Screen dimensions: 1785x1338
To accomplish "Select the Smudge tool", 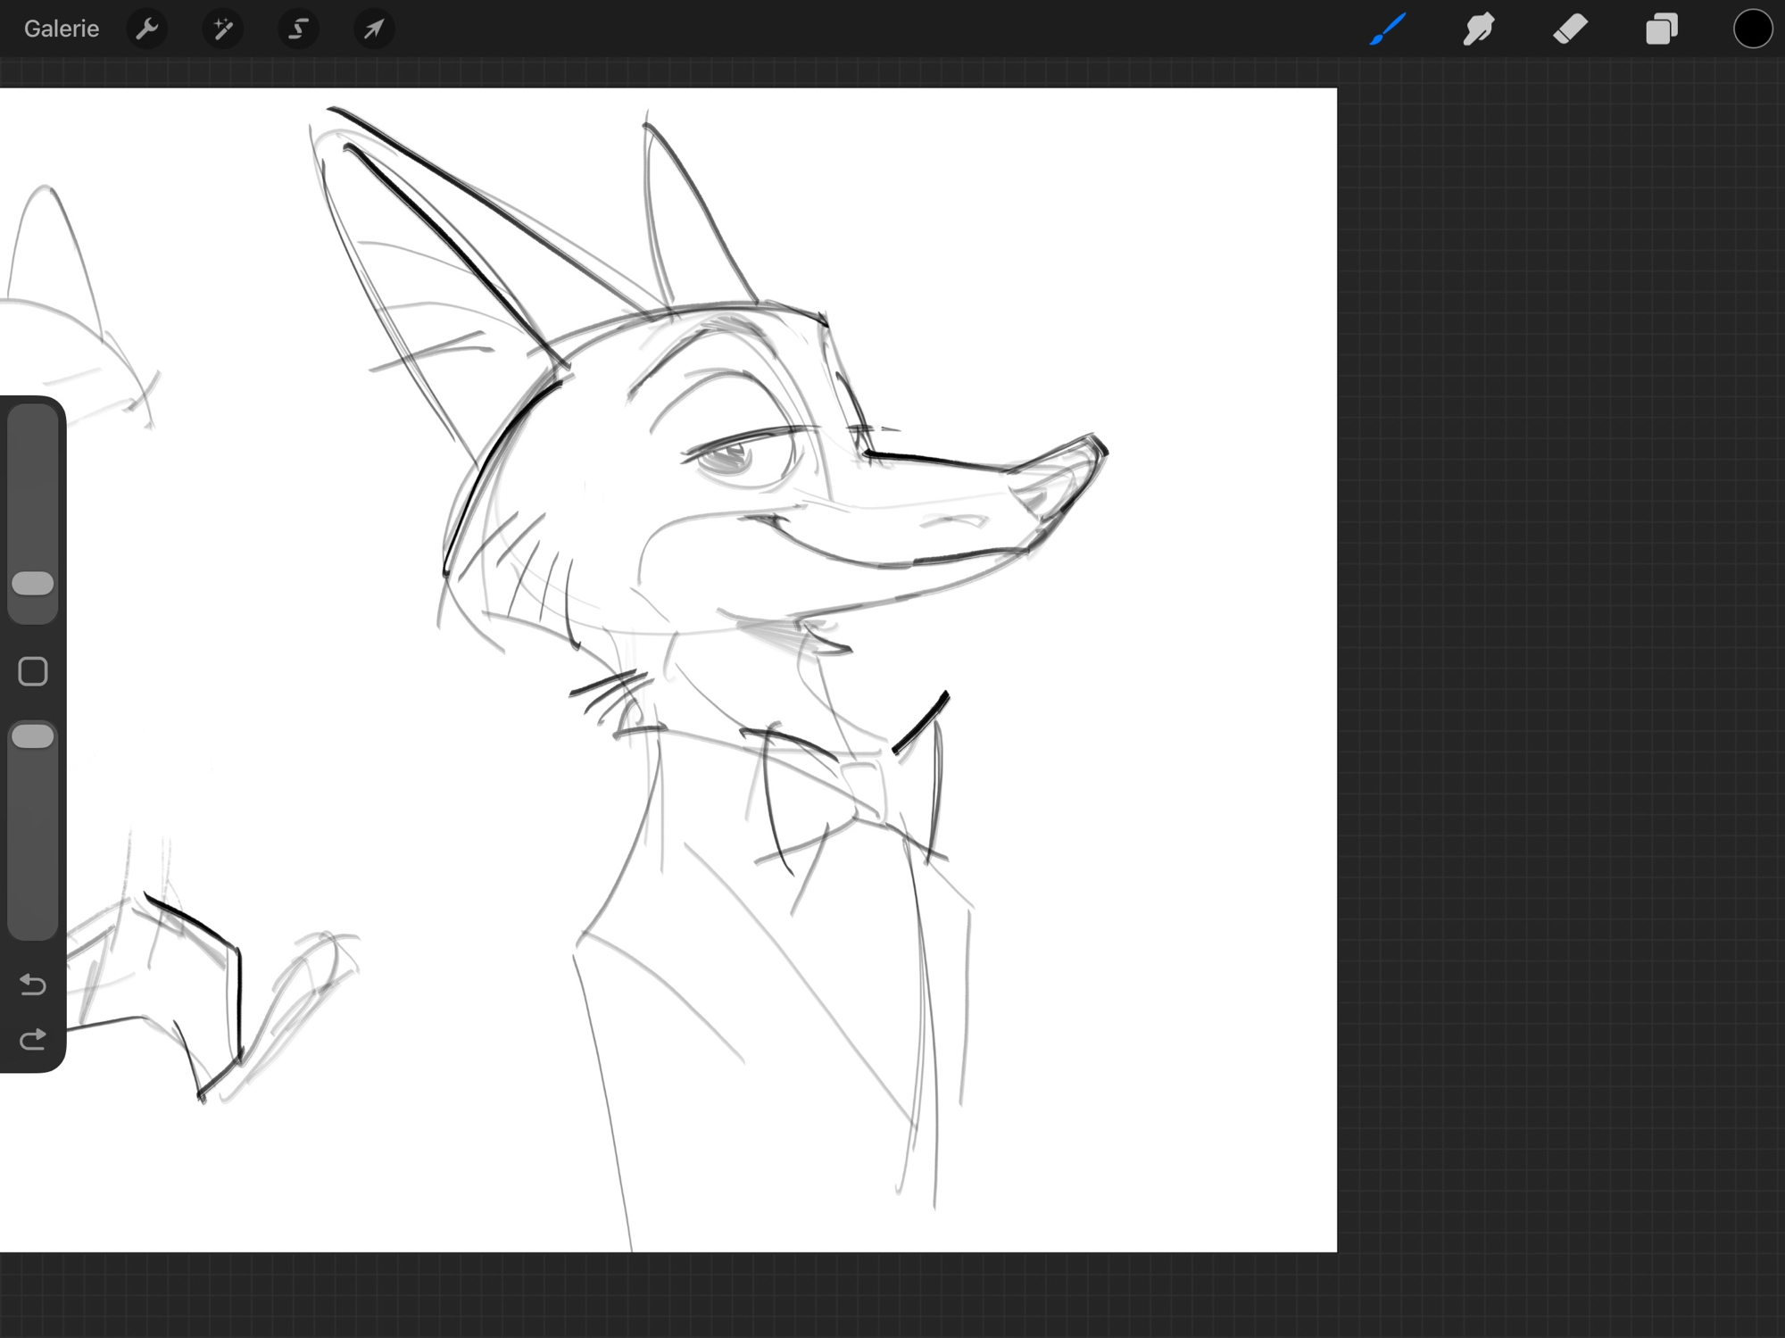I will coord(1479,29).
